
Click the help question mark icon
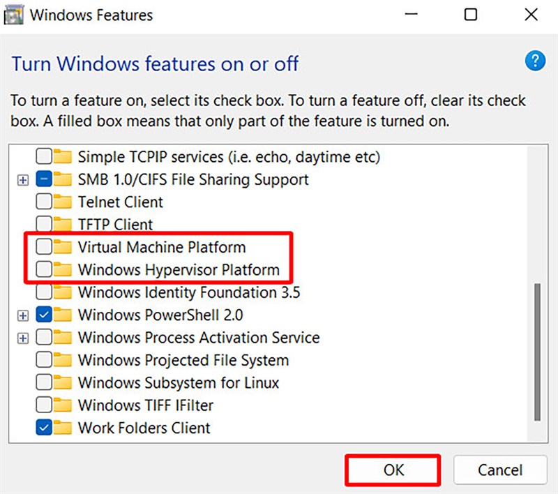535,61
